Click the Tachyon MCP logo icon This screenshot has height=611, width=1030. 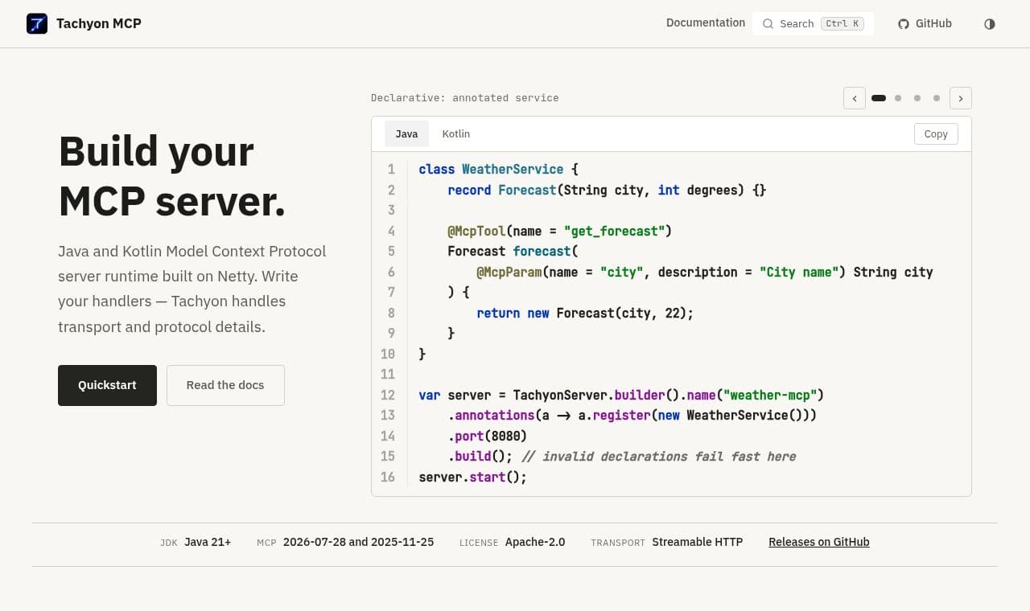[37, 23]
